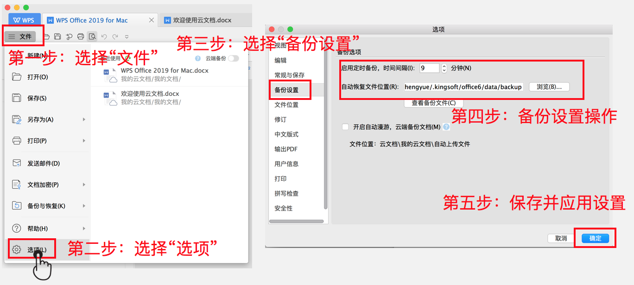Click the backup interval minutes input field
634x285 pixels.
click(429, 68)
